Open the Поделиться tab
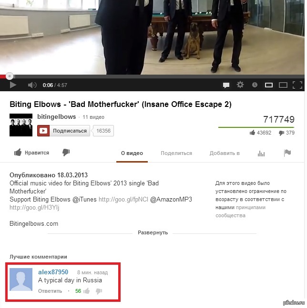 point(176,153)
